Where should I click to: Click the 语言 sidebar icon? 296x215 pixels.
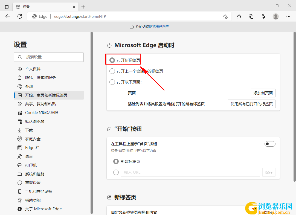(20, 156)
